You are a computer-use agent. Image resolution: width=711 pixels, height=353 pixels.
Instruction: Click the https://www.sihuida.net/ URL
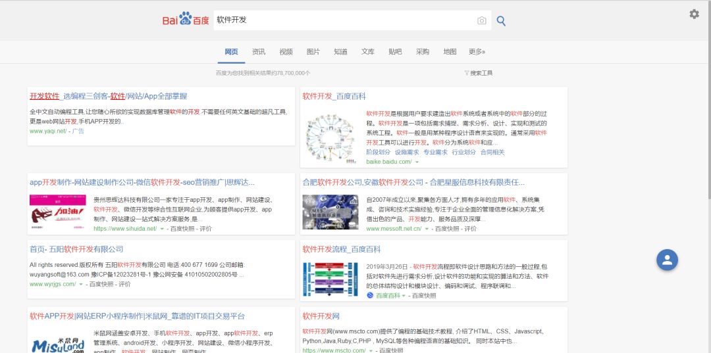(x=125, y=229)
